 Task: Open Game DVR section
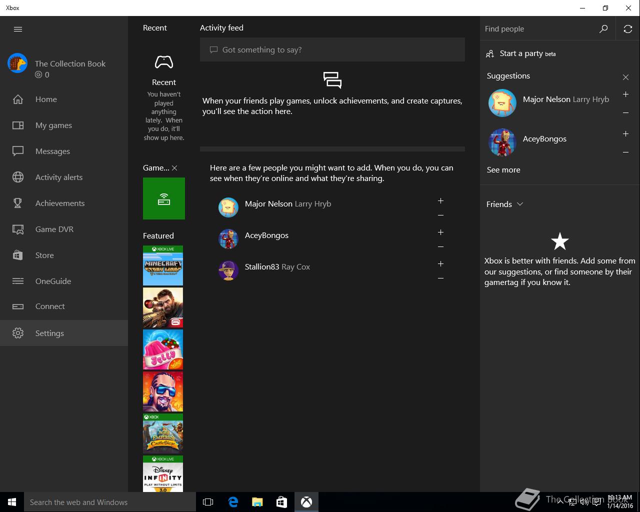pos(64,229)
